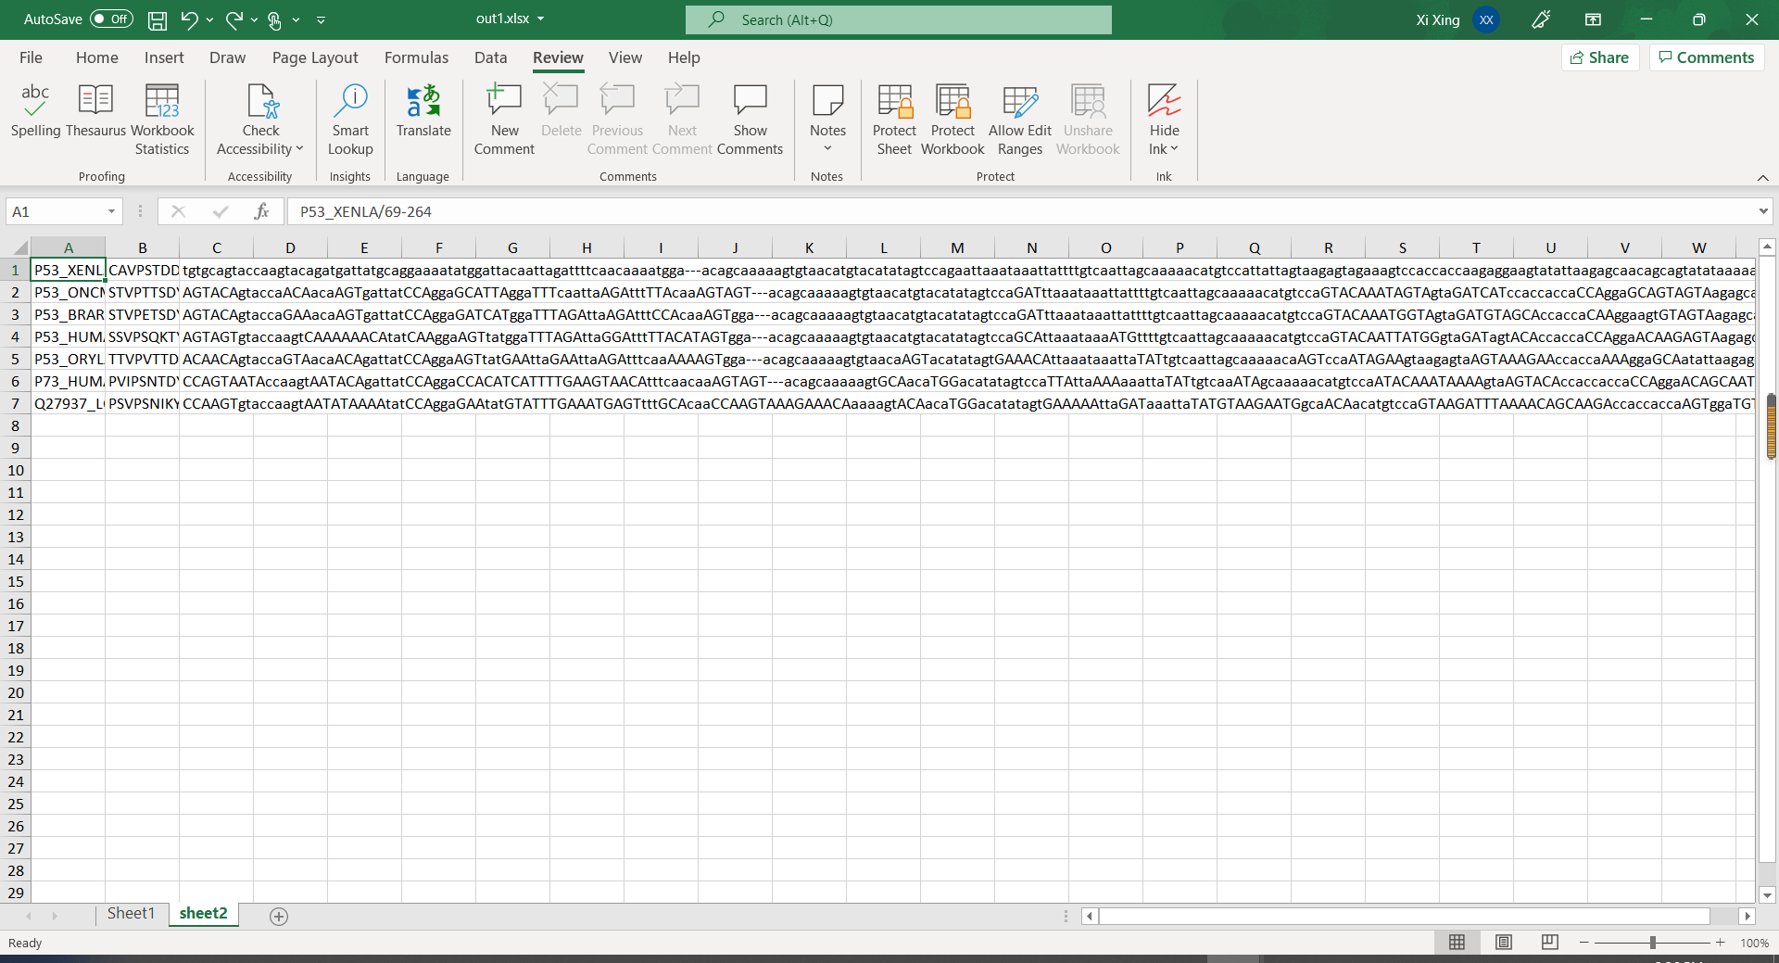This screenshot has height=963, width=1779.
Task: Switch to the Formulas ribbon tab
Action: (416, 57)
